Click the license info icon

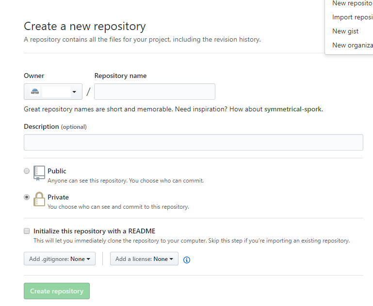[187, 260]
